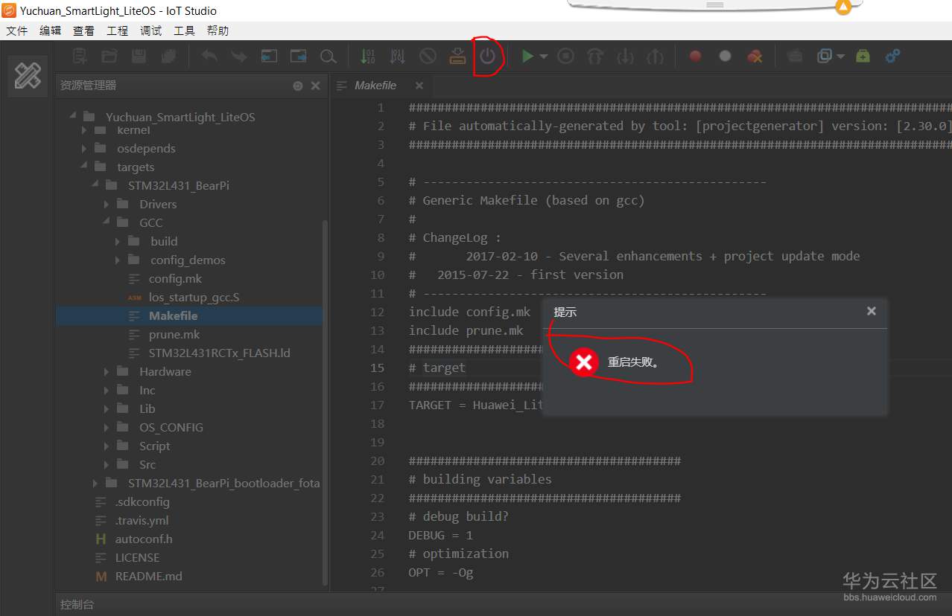Image resolution: width=952 pixels, height=616 pixels.
Task: Close the Makefile editor tab
Action: click(419, 86)
